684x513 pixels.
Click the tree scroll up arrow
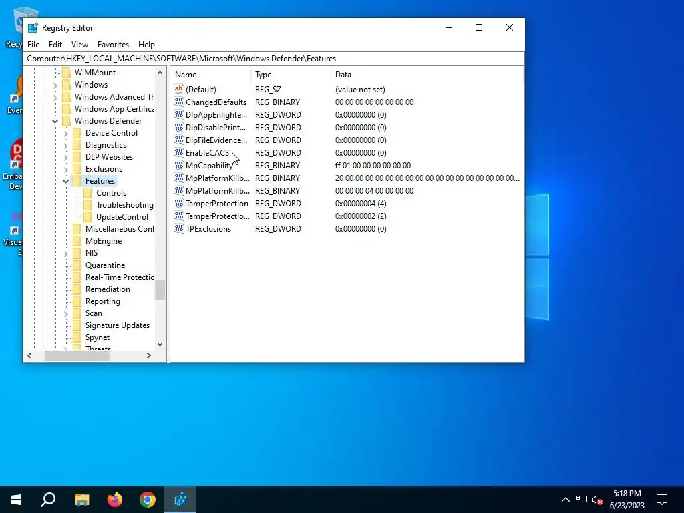160,73
